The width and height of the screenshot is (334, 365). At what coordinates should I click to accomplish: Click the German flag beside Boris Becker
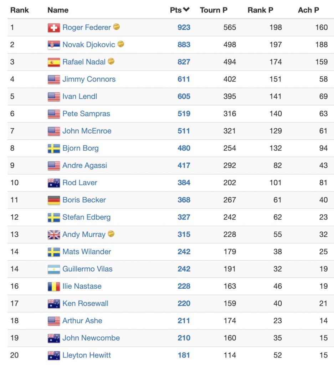(54, 200)
